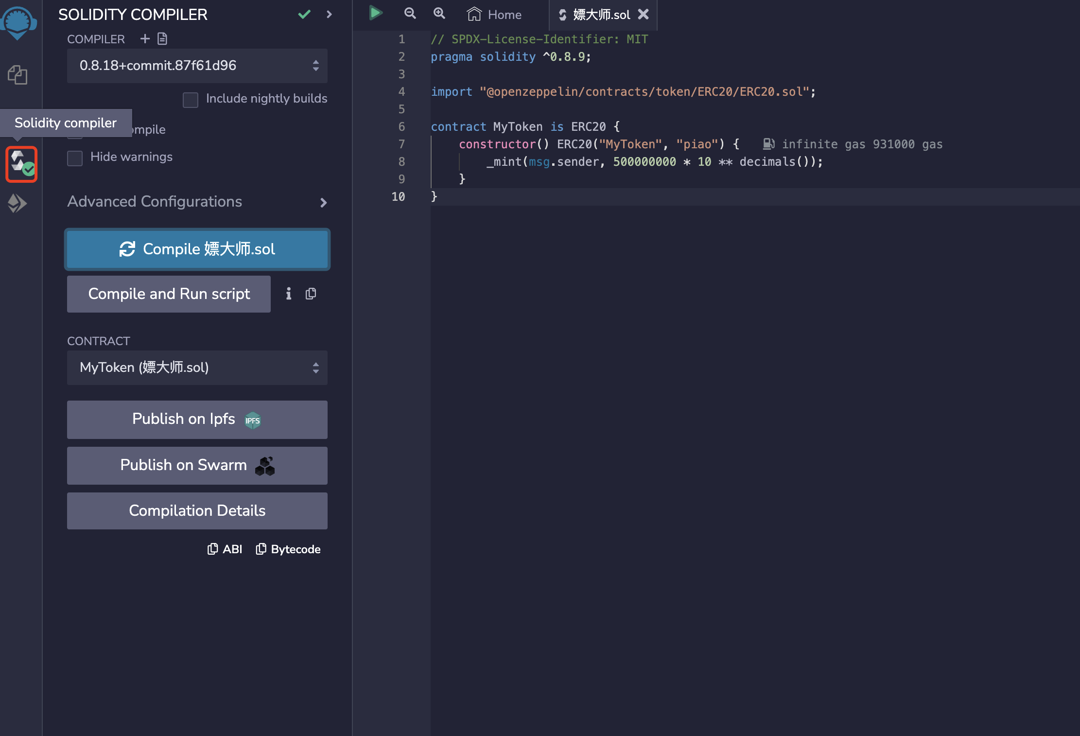Click the compiler license document icon
The height and width of the screenshot is (736, 1080).
click(x=162, y=38)
